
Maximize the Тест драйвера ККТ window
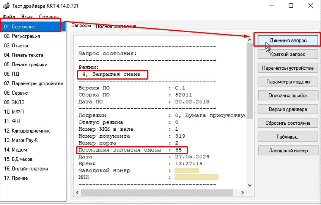[291, 6]
